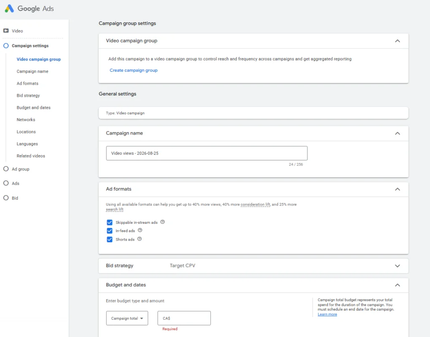Go to Networks in sidebar

pos(26,119)
